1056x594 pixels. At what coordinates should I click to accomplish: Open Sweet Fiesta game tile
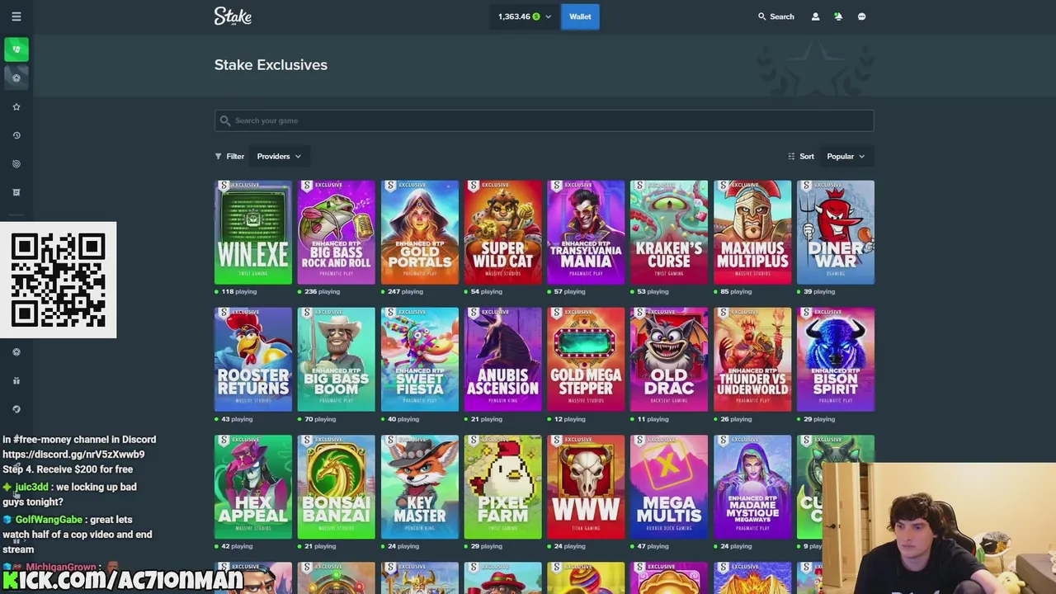[420, 360]
